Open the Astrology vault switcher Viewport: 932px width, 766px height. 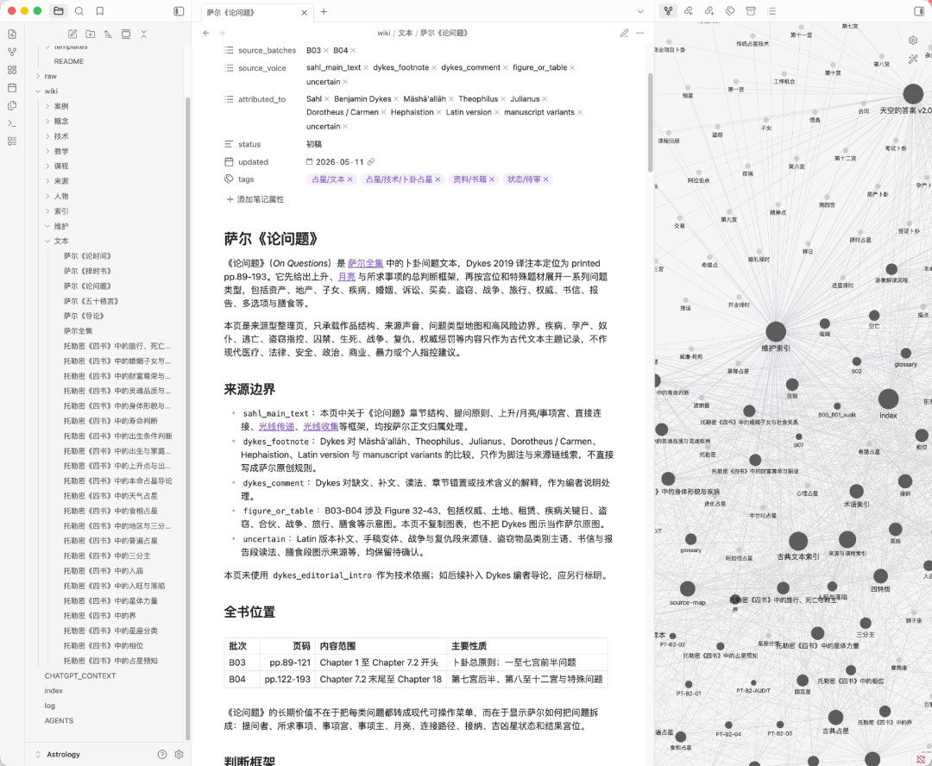(64, 754)
